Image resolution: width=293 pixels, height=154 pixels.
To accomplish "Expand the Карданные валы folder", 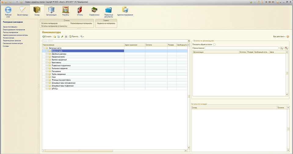I will click(46, 57).
